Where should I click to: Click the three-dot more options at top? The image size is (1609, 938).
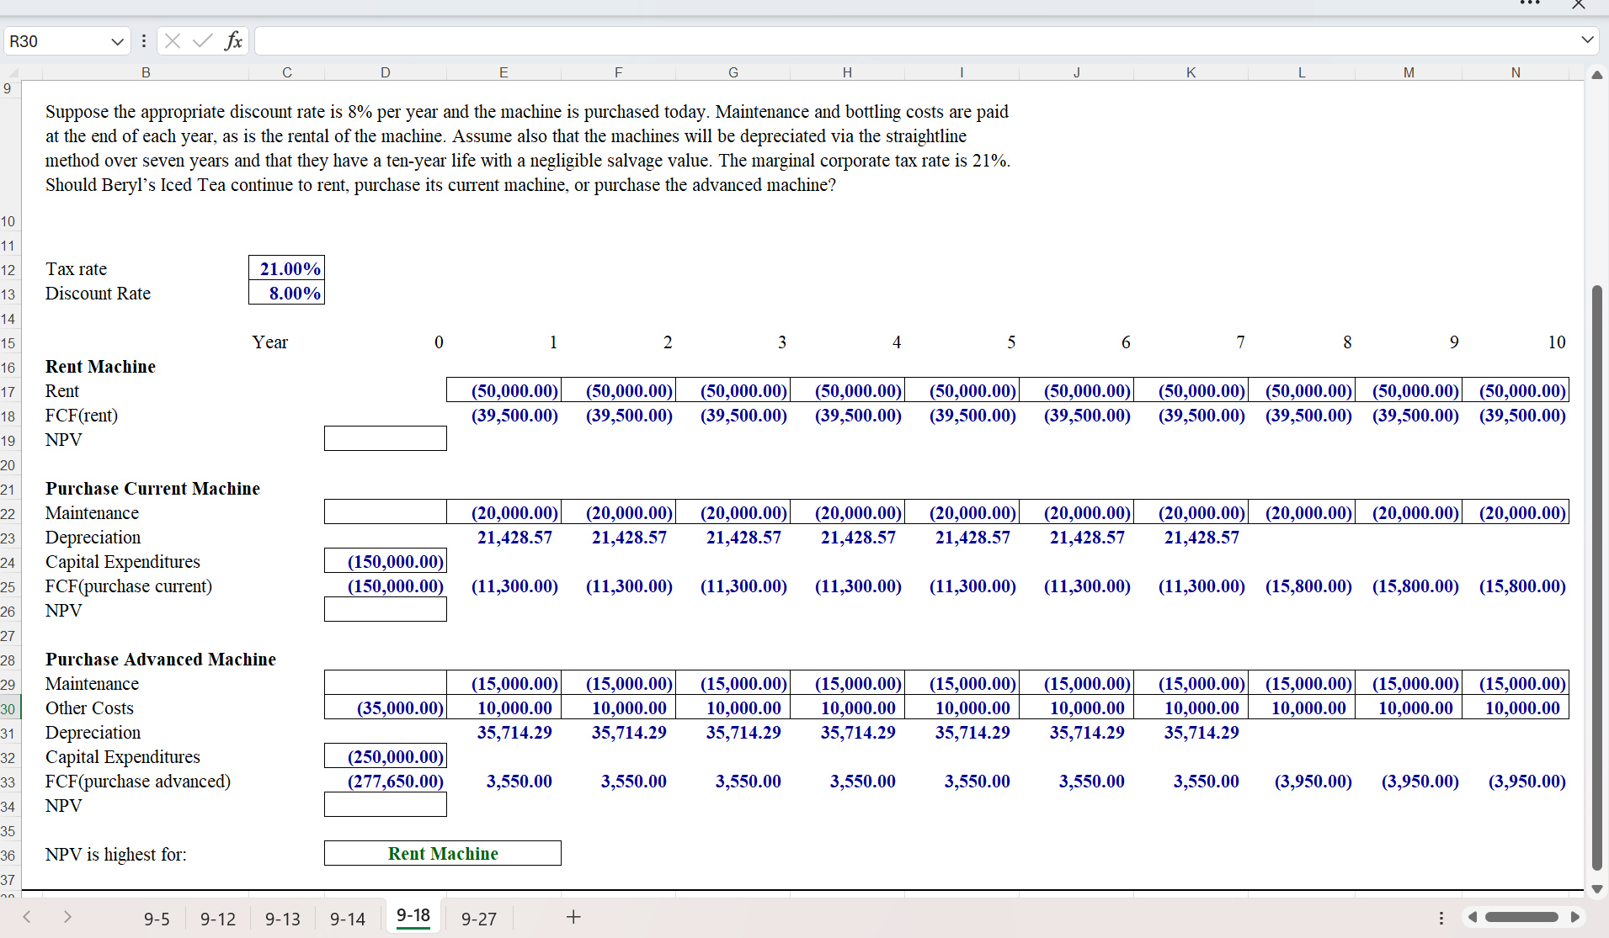tap(1530, 4)
